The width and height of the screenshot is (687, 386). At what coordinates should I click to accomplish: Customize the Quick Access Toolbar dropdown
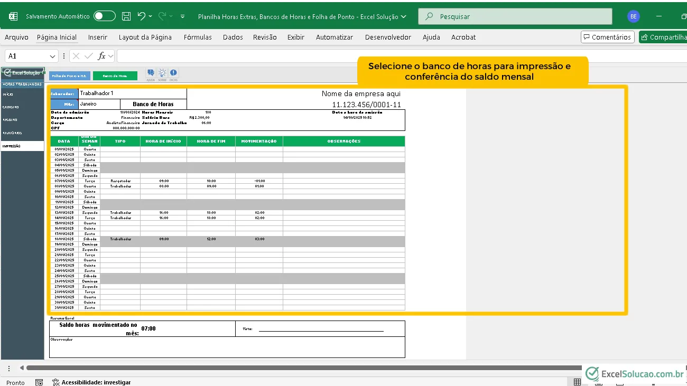183,16
